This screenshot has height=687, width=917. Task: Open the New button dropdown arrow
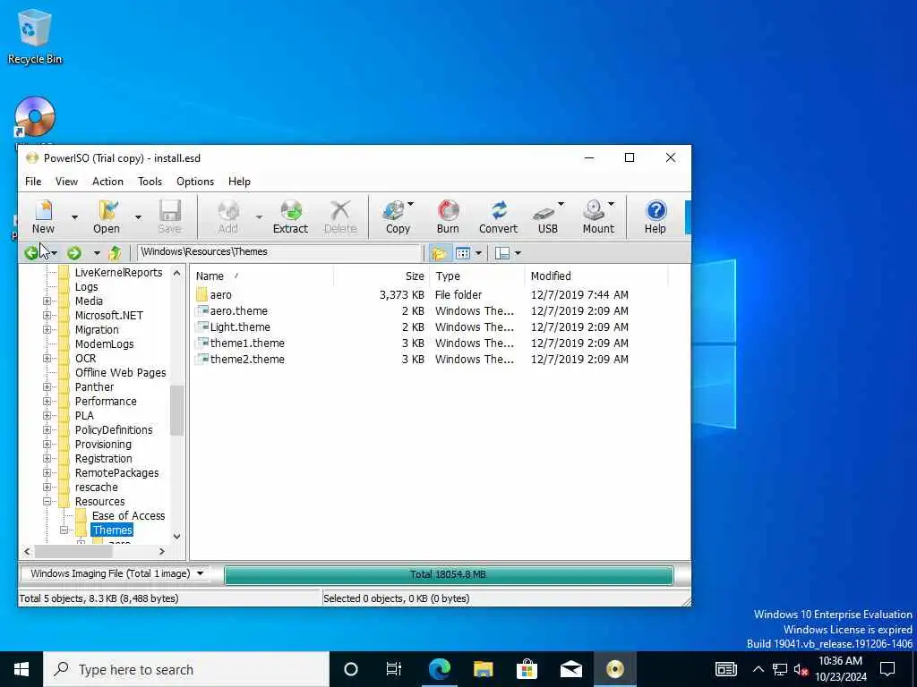74,217
